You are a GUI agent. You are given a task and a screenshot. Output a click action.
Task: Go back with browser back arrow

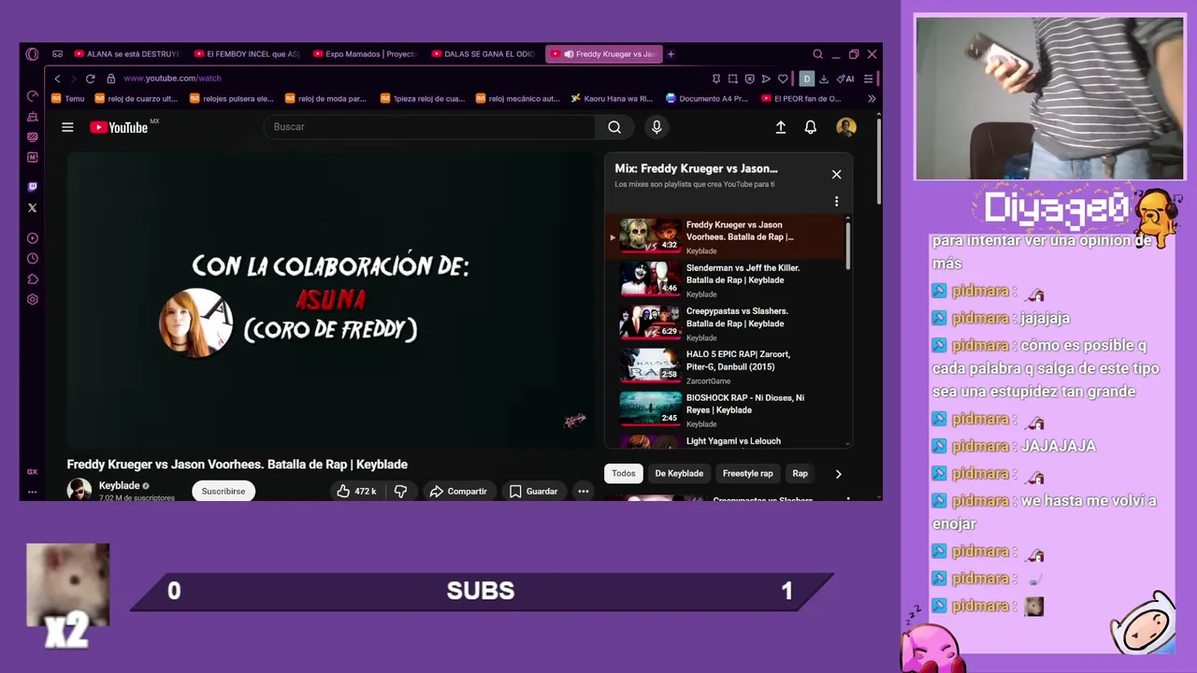(x=57, y=79)
